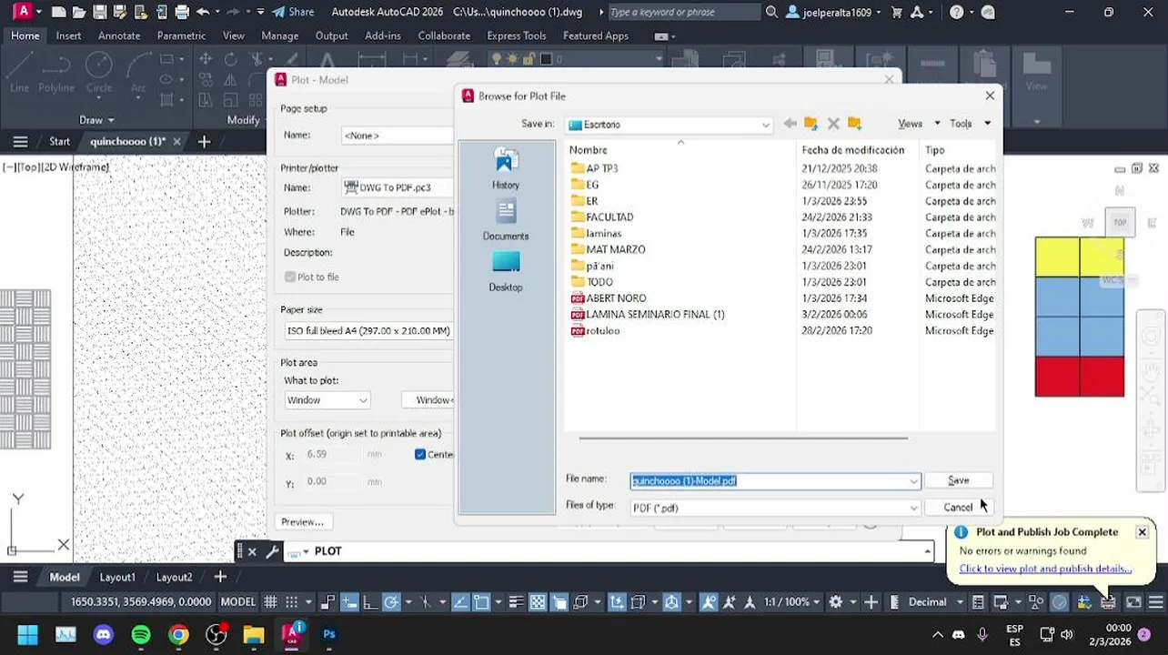Click the Save icon in Quick Access toolbar
1168x655 pixels.
pos(100,12)
